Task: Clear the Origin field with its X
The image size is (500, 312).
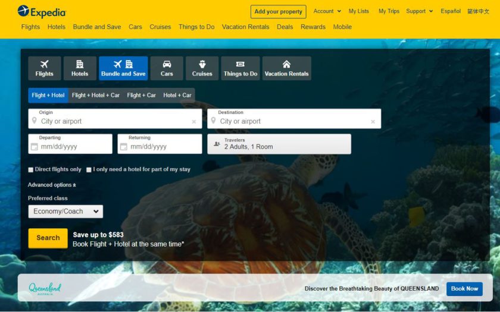Action: point(194,122)
